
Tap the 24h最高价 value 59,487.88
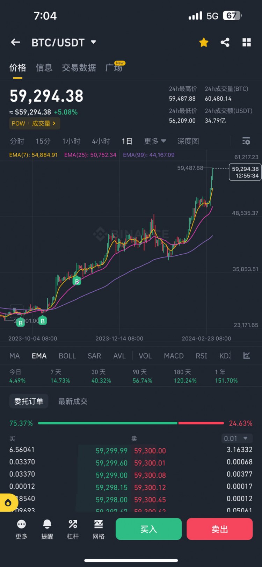coord(182,99)
